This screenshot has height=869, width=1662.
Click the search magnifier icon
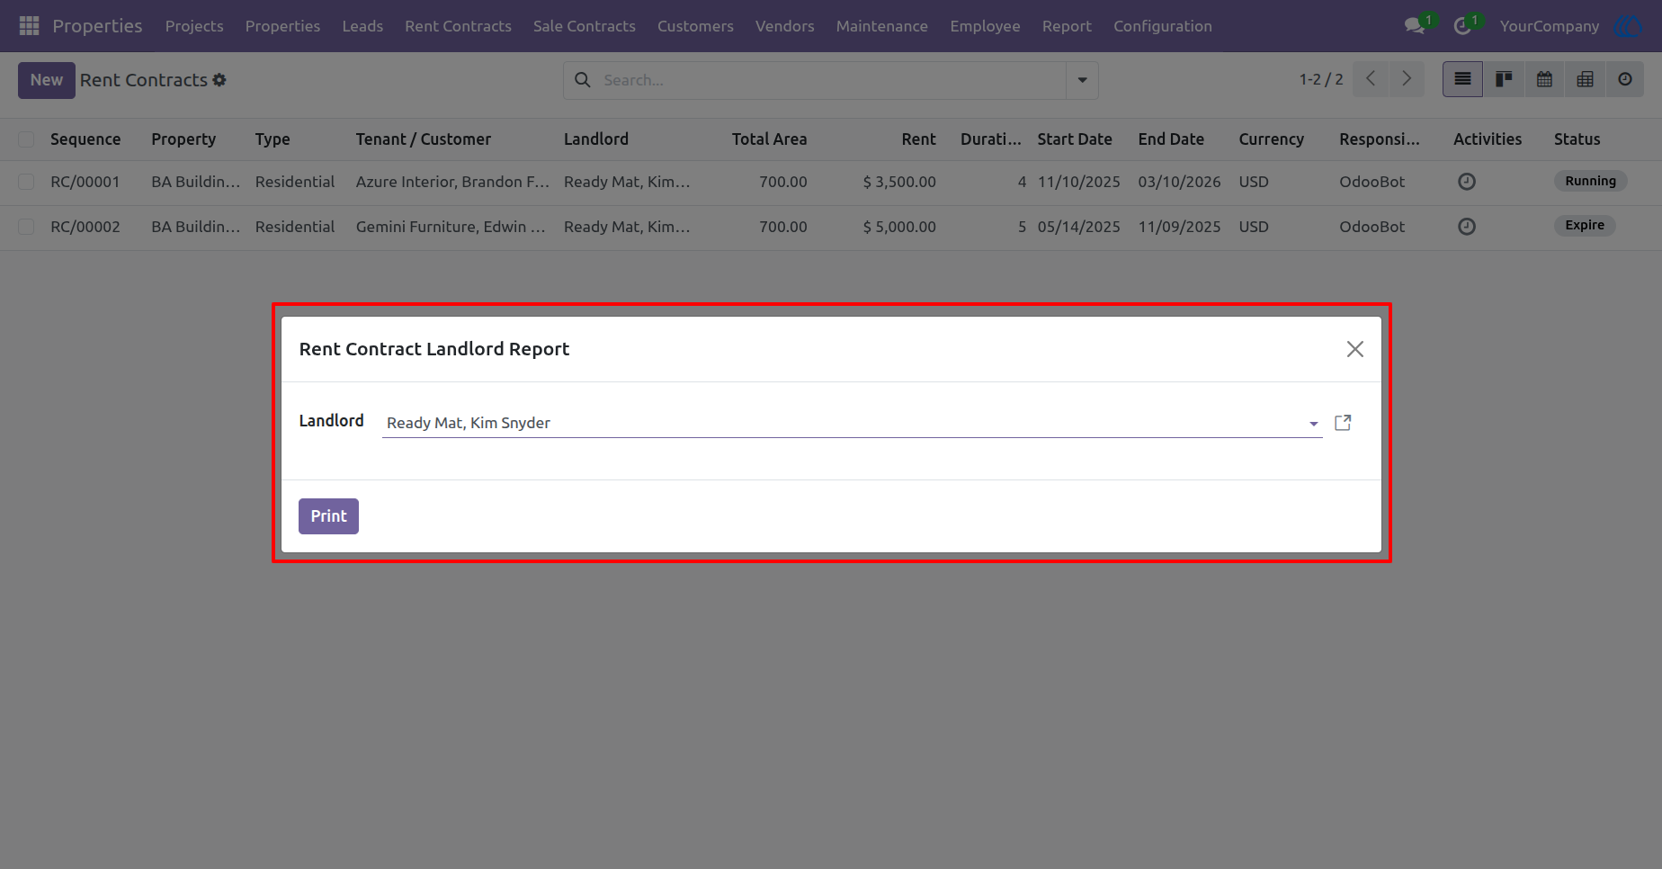click(583, 80)
